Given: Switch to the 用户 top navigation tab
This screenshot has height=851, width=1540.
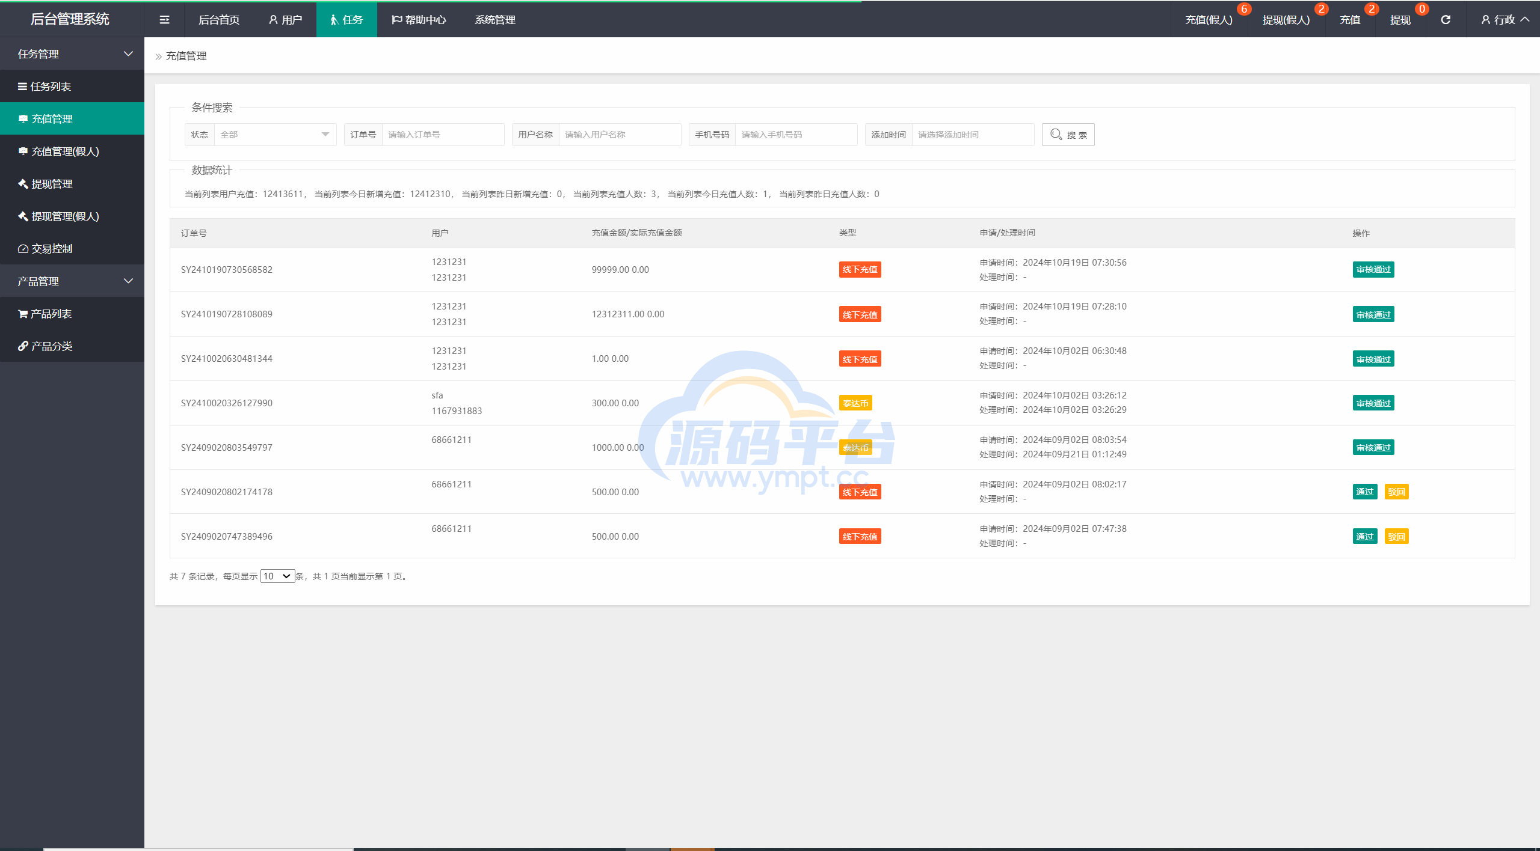Looking at the screenshot, I should pos(285,20).
